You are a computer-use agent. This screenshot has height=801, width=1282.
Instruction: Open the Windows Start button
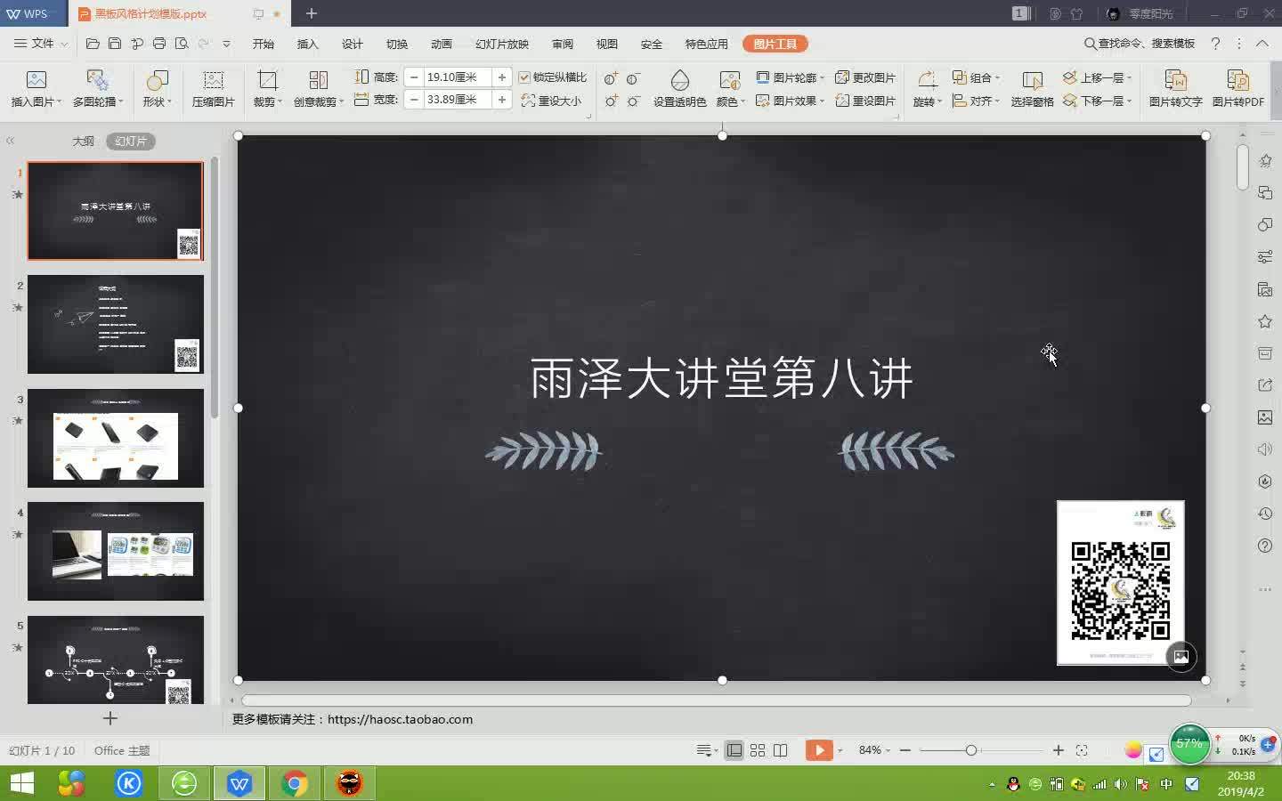pyautogui.click(x=21, y=783)
